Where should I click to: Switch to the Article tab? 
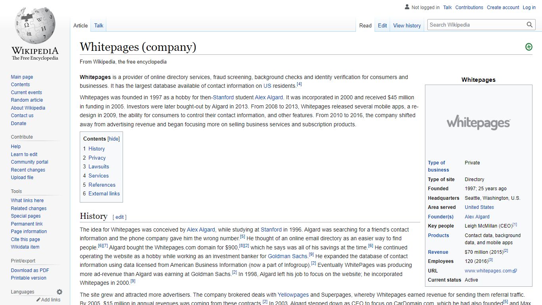coord(81,25)
